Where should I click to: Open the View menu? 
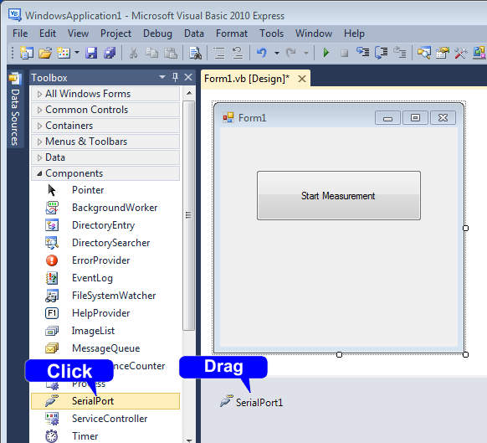78,33
